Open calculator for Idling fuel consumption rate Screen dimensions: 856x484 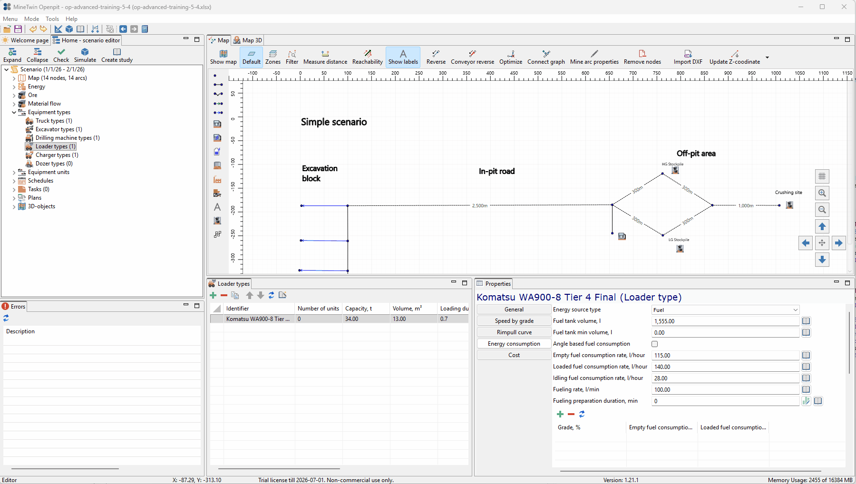coord(806,378)
